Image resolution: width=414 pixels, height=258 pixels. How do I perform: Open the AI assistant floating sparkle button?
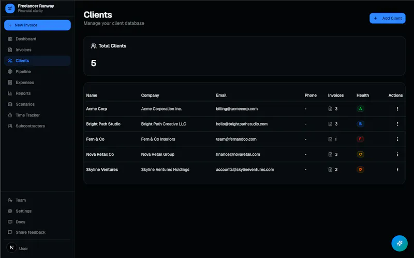(399, 243)
